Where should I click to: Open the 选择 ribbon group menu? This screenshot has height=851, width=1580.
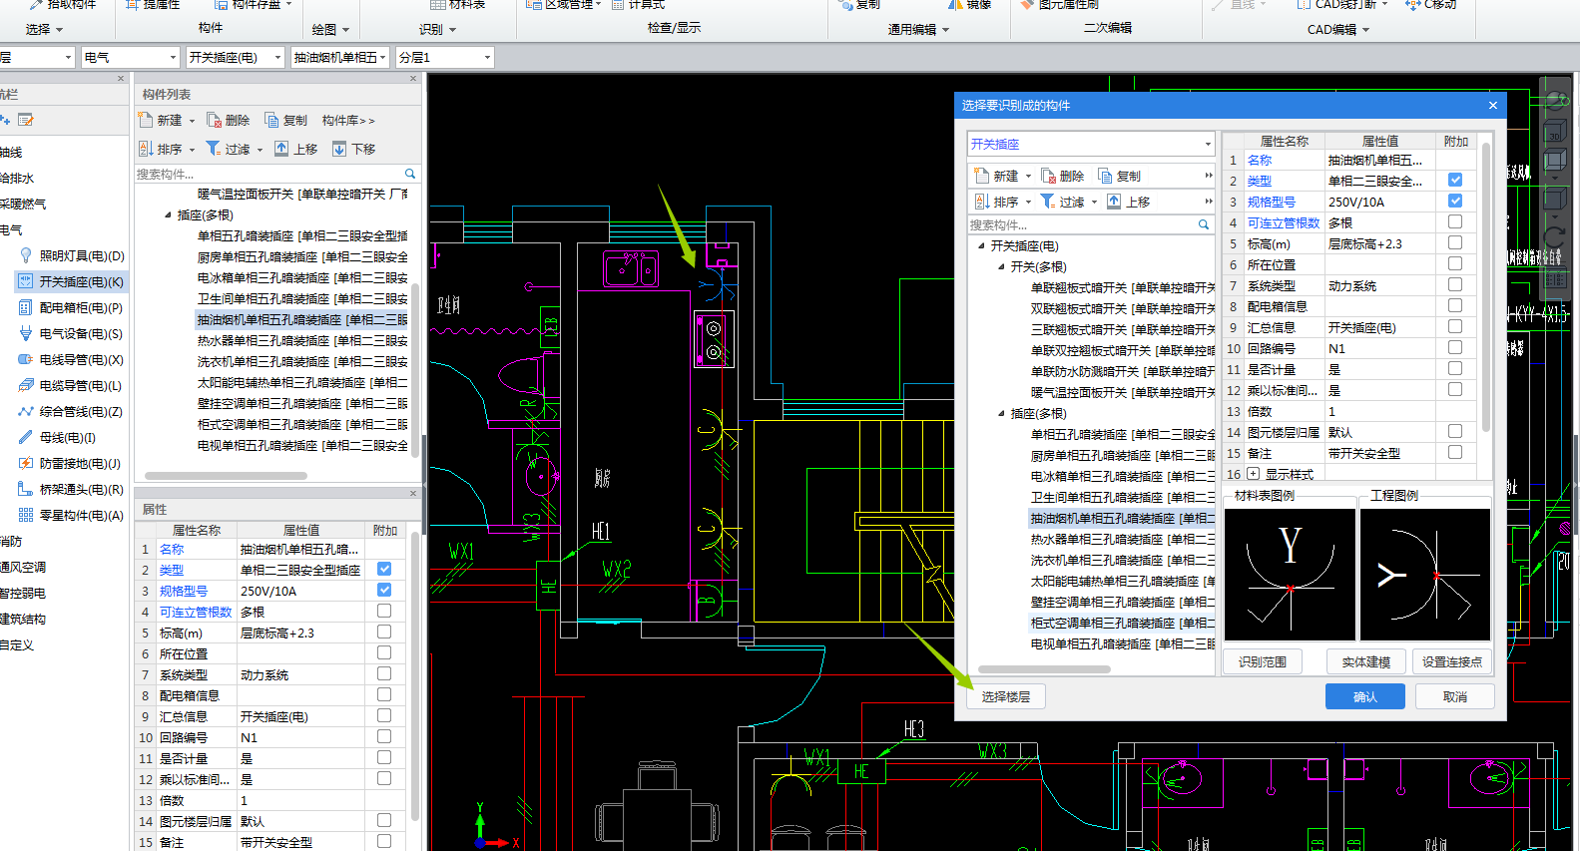(44, 30)
